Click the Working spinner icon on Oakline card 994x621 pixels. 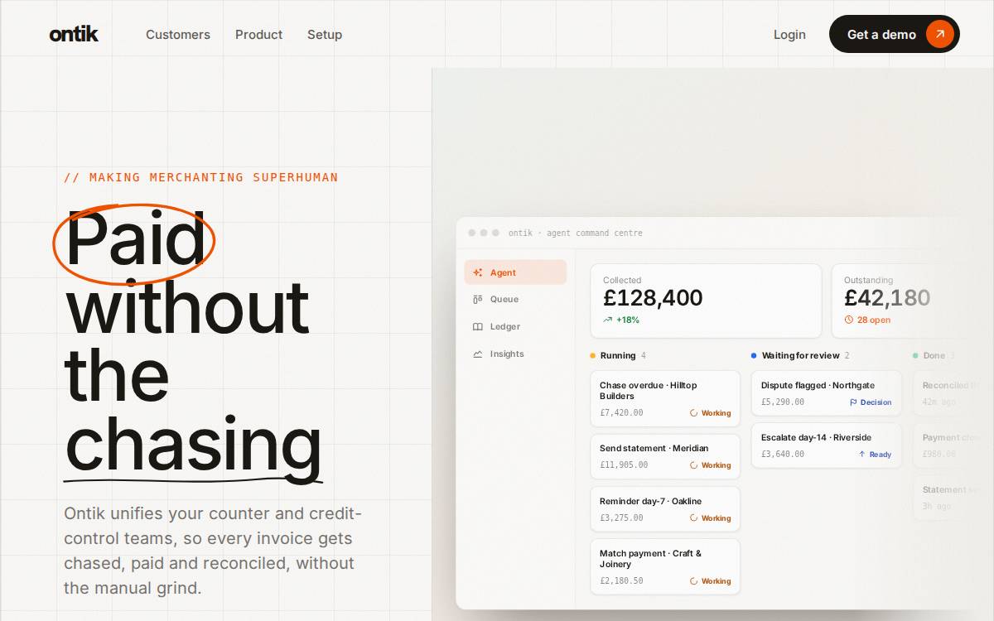694,518
